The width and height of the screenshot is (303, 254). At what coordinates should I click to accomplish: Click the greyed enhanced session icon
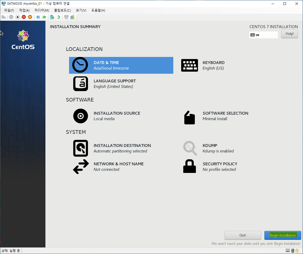(x=66, y=17)
